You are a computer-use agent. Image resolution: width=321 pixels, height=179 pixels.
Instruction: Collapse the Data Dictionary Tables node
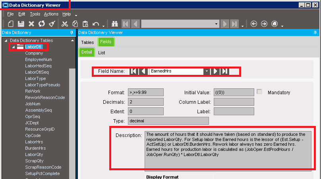(x=6, y=41)
